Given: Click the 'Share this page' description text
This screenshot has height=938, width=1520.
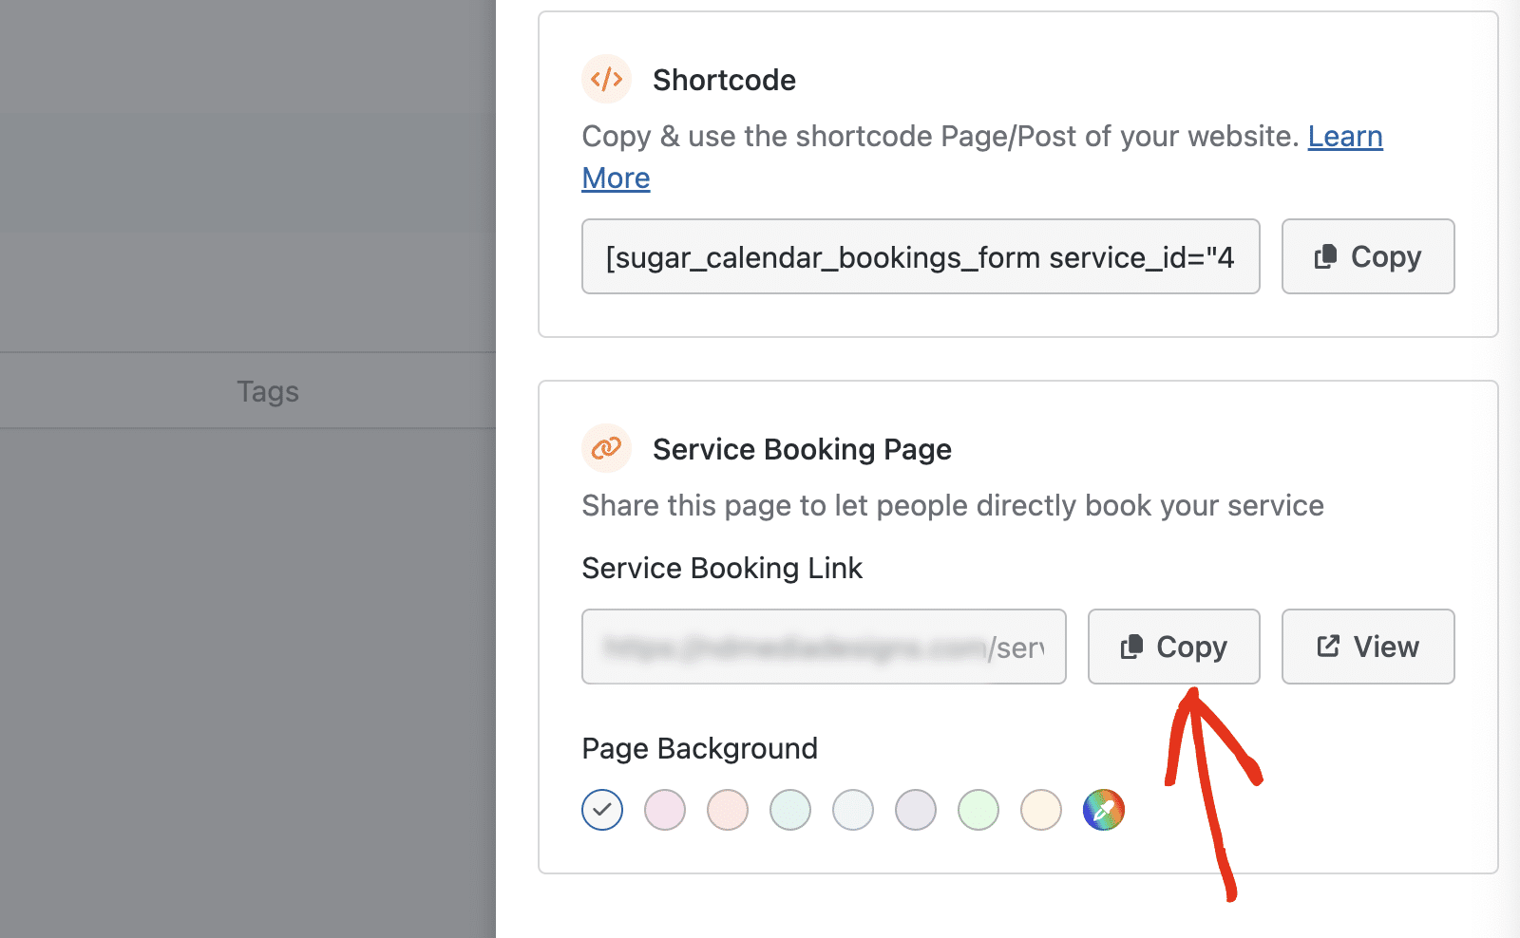Looking at the screenshot, I should click(953, 505).
